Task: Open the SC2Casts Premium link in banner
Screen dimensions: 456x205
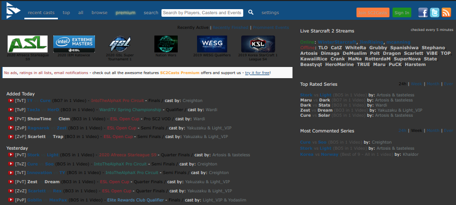Action: [180, 73]
